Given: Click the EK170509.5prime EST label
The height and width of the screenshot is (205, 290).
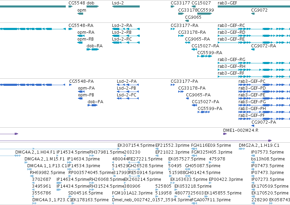Looking at the screenshot, I should pyautogui.click(x=270, y=186).
